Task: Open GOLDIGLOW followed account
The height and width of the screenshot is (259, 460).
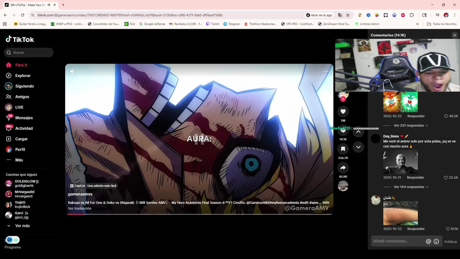Action: click(x=22, y=183)
